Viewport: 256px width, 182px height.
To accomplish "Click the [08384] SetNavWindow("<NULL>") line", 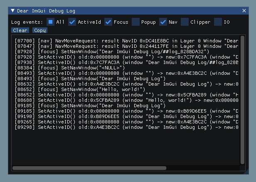I will (x=70, y=68).
